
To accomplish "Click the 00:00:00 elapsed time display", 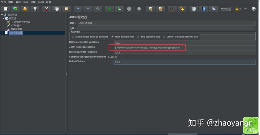I will pos(226,9).
